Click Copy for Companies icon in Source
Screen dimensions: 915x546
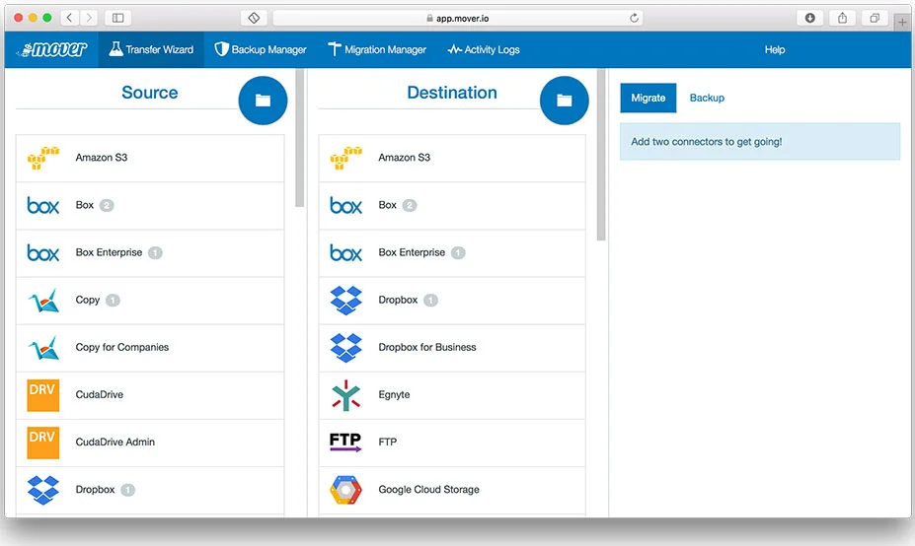tap(43, 348)
